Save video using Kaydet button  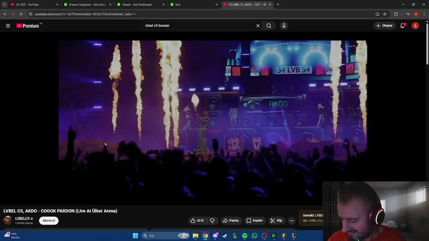(x=254, y=221)
